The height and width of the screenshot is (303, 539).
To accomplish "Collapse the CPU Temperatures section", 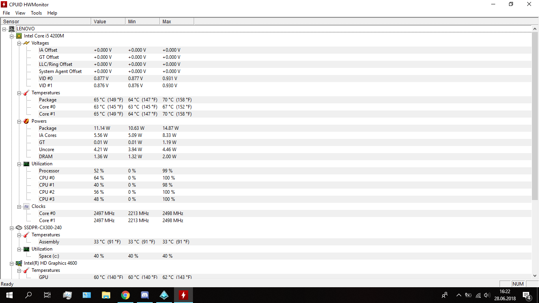I will click(x=19, y=93).
